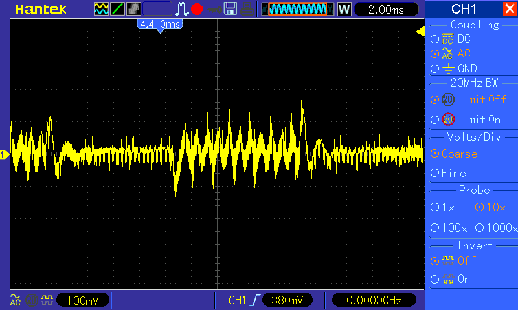Image resolution: width=518 pixels, height=310 pixels.
Task: Click the yellow trigger level arrow at right edge
Action: tap(420, 32)
